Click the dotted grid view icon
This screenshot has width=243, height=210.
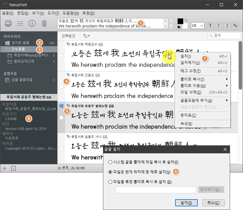pos(20,23)
